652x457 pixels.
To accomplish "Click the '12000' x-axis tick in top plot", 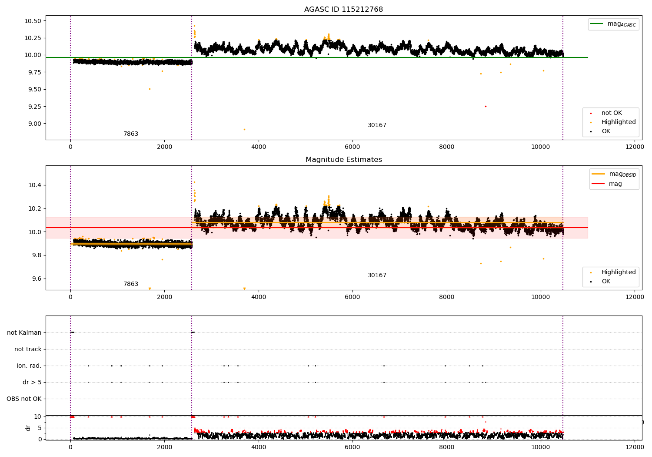I will (x=635, y=147).
